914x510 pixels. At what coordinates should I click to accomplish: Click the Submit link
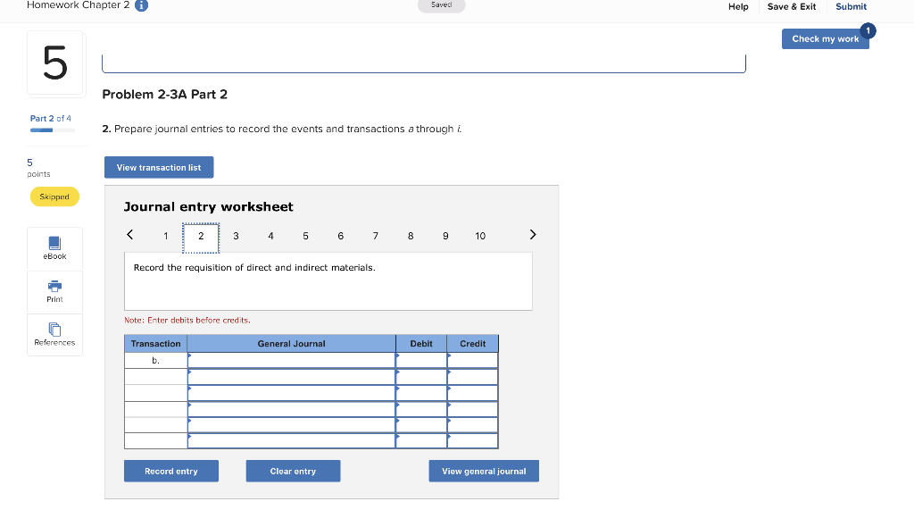pos(851,6)
